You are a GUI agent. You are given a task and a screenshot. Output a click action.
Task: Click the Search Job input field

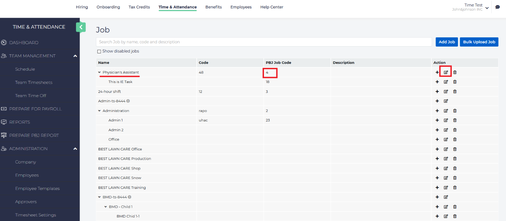pyautogui.click(x=263, y=42)
